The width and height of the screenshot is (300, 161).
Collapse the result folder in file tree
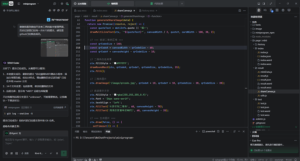point(260,68)
